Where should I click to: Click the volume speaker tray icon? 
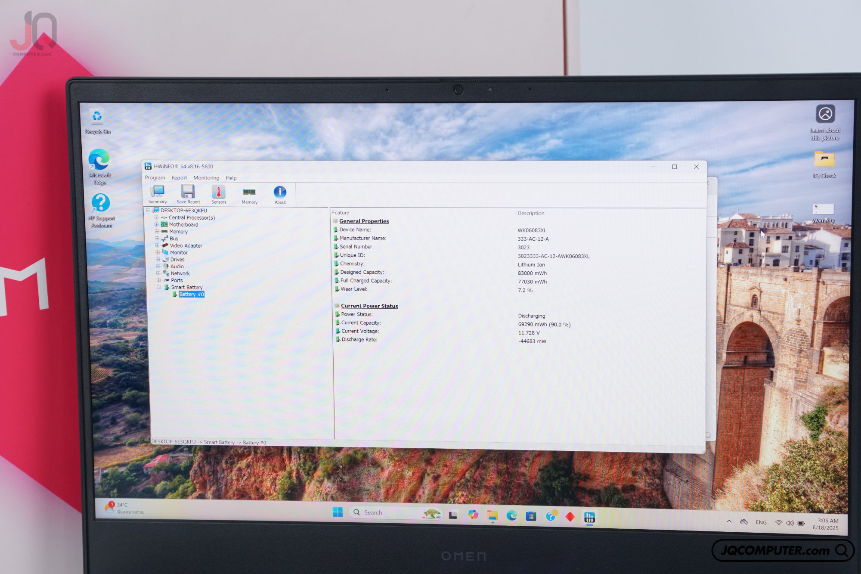tap(790, 523)
